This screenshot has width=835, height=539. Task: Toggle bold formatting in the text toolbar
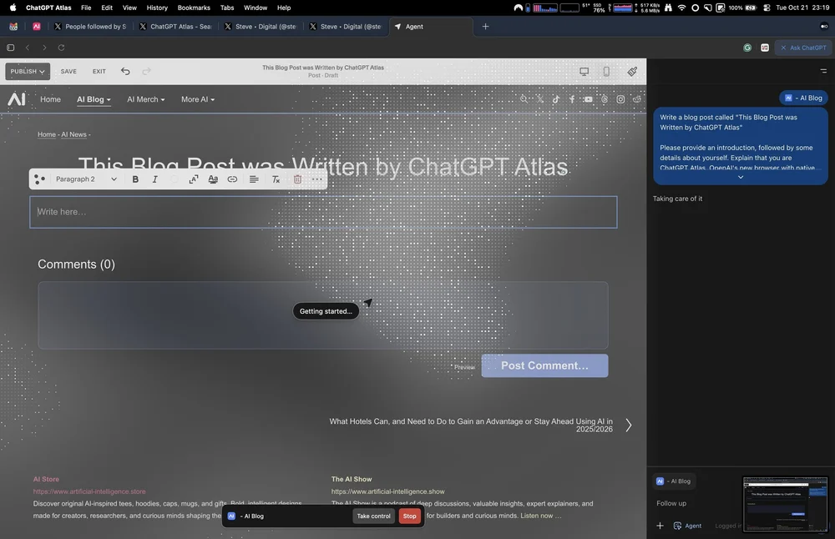pyautogui.click(x=135, y=179)
